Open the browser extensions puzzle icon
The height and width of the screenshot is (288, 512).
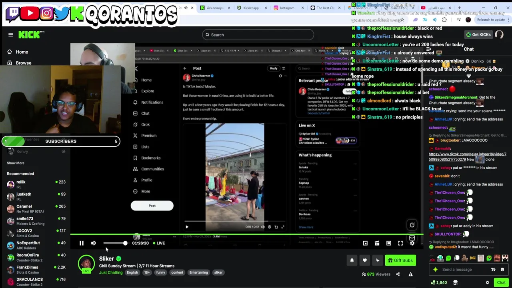point(444,20)
